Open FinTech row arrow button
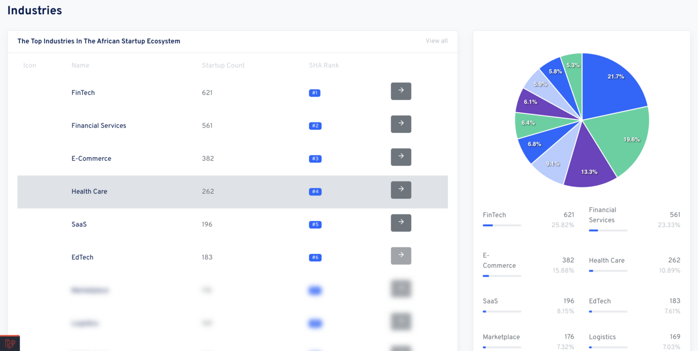The width and height of the screenshot is (698, 351). [x=401, y=91]
